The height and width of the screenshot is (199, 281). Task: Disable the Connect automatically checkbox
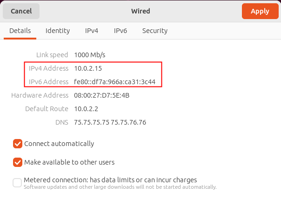point(18,144)
